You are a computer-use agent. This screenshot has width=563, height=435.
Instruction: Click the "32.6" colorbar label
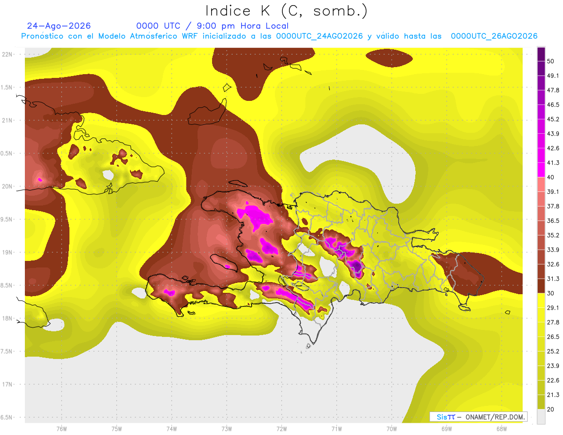(x=553, y=264)
